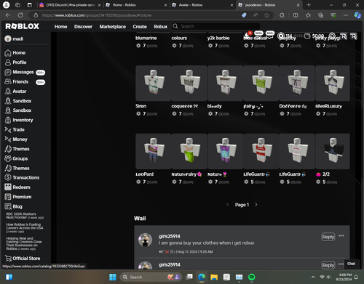Viewport: 364px width, 284px height.
Task: Reply to the 'buy your clothes' comment
Action: tap(328, 237)
